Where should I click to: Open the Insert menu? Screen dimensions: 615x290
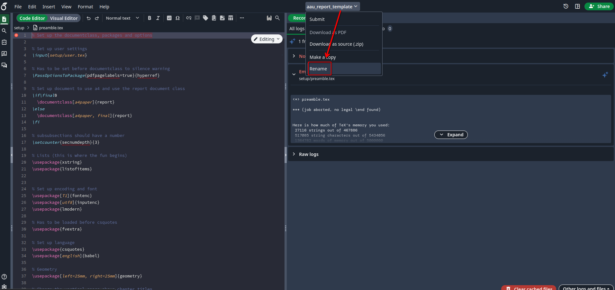pyautogui.click(x=49, y=6)
